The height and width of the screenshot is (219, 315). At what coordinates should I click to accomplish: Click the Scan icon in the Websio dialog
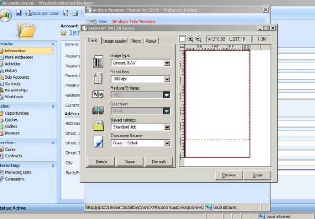pyautogui.click(x=98, y=21)
